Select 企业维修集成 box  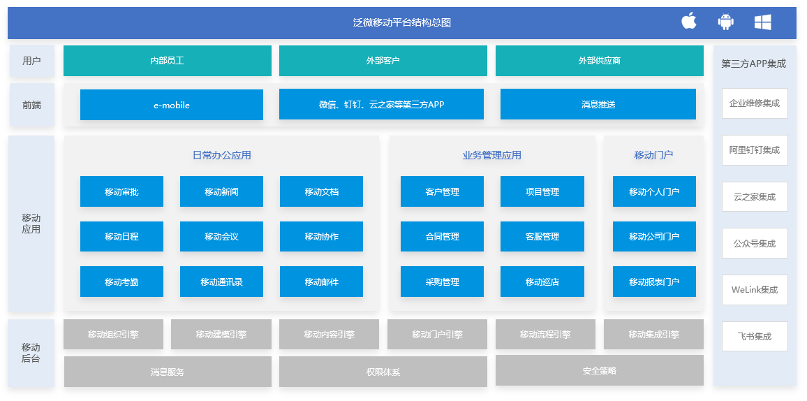(755, 103)
